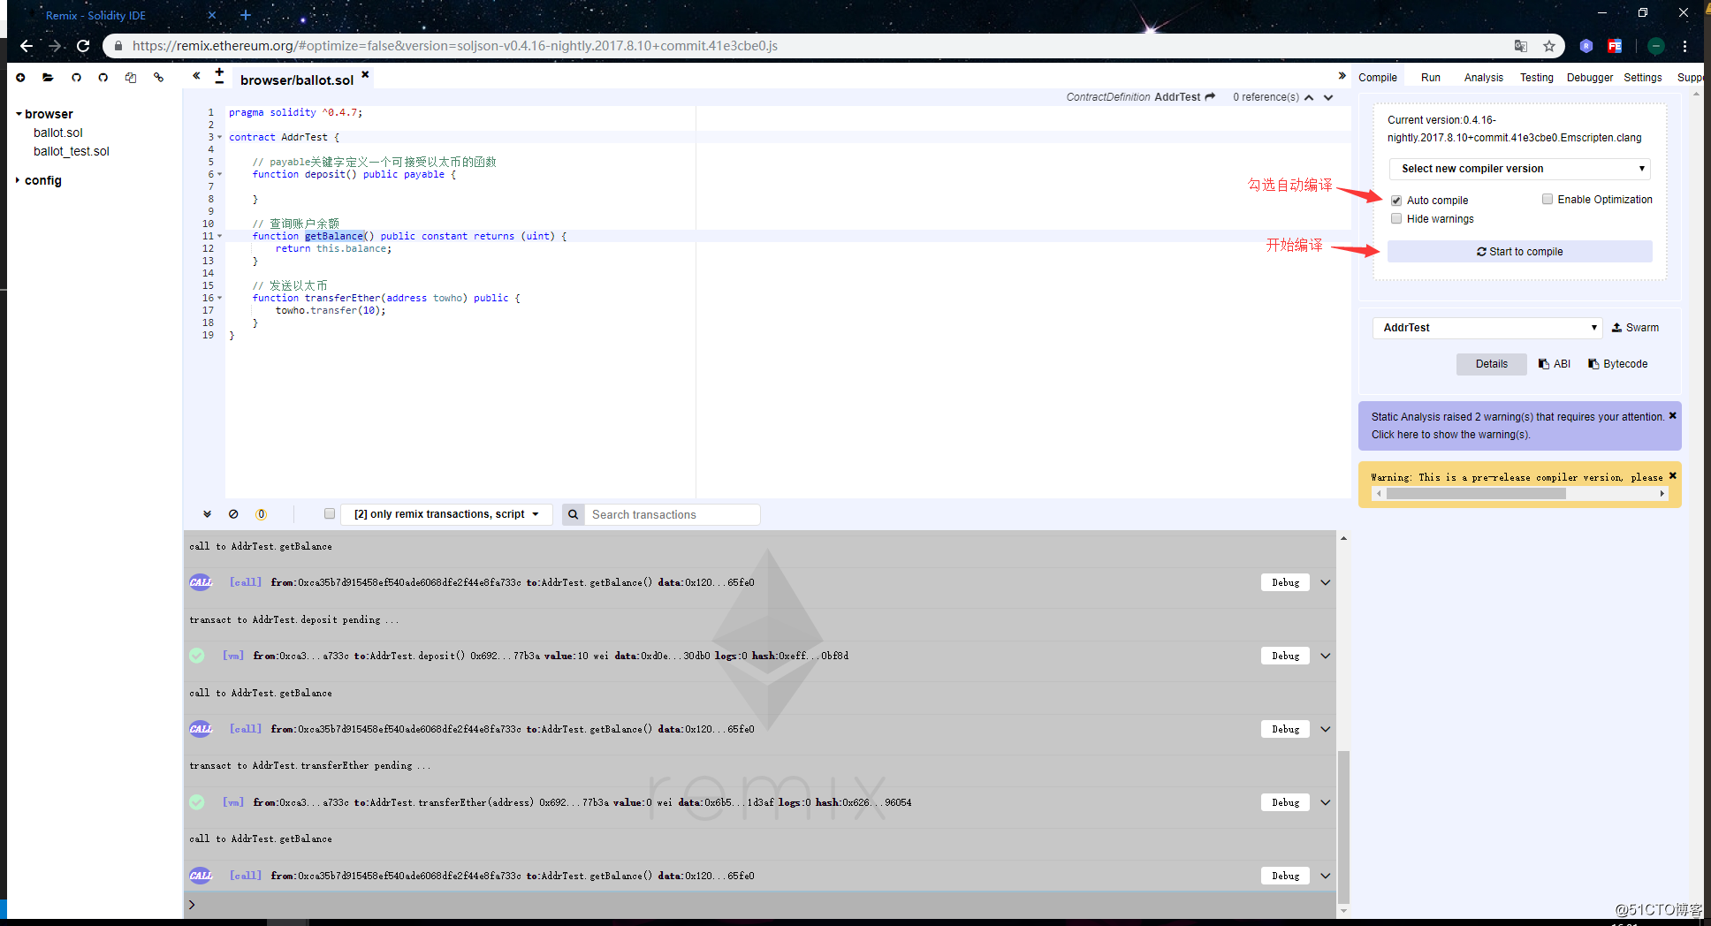Go to the Debugger tab
Screen dimensions: 1711x926
pos(1590,78)
